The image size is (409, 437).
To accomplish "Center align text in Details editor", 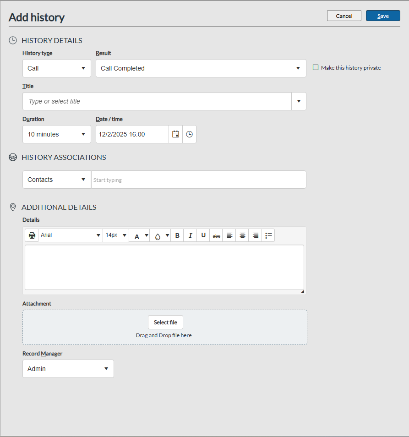I will tap(242, 235).
